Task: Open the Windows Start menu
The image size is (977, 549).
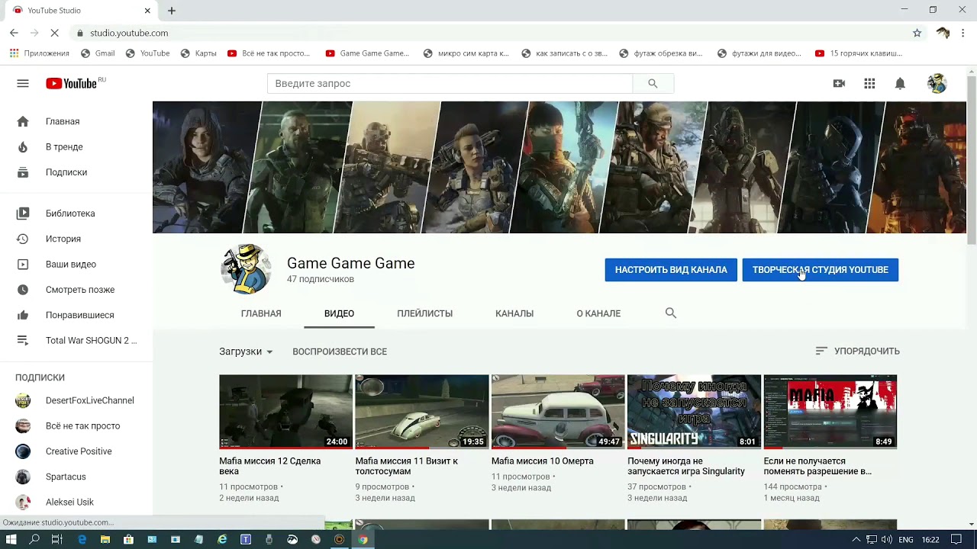Action: pyautogui.click(x=11, y=539)
